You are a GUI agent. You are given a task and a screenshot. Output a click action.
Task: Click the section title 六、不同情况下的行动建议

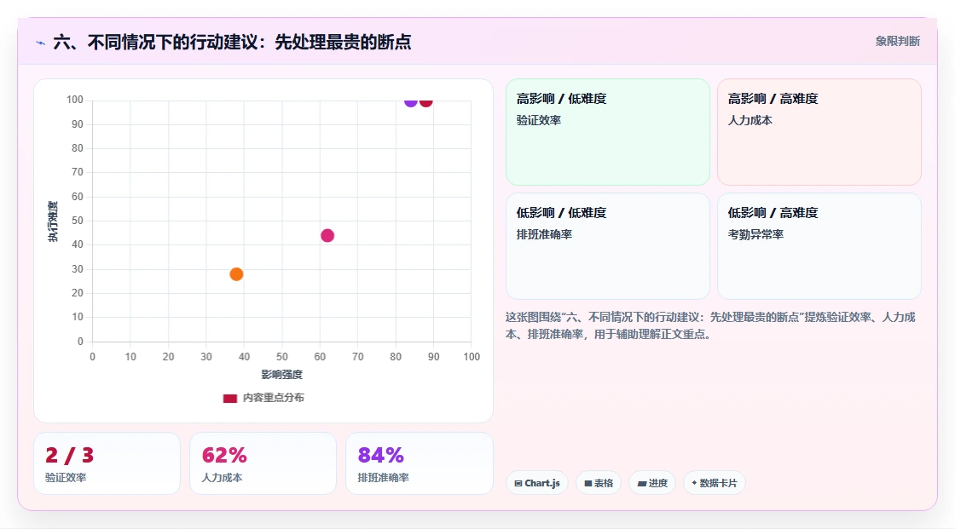click(232, 42)
